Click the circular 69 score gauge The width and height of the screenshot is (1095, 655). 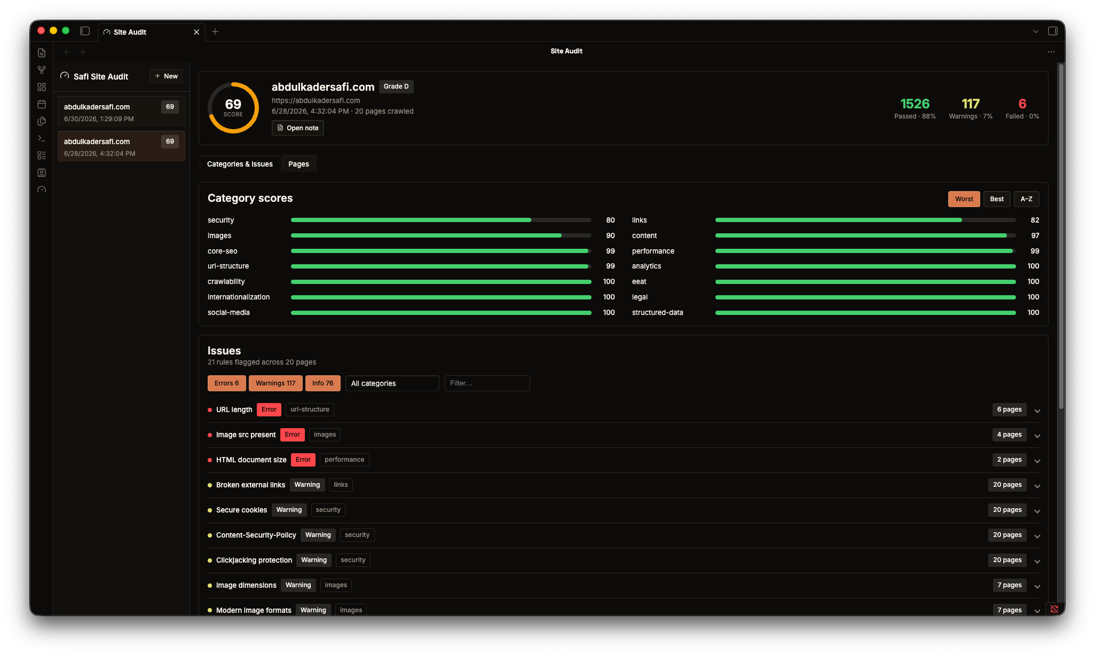233,108
